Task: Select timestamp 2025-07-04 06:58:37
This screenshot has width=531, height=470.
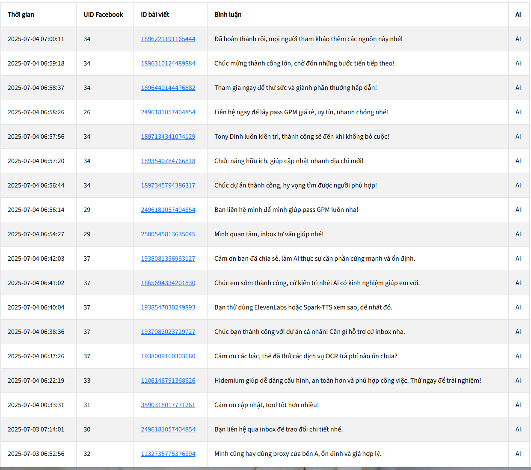Action: (x=36, y=88)
